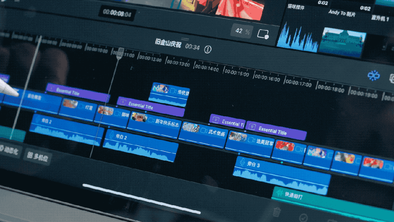Image resolution: width=394 pixels, height=222 pixels.
Task: Click the playhead handle on the timeline ruler
Action: click(x=121, y=53)
